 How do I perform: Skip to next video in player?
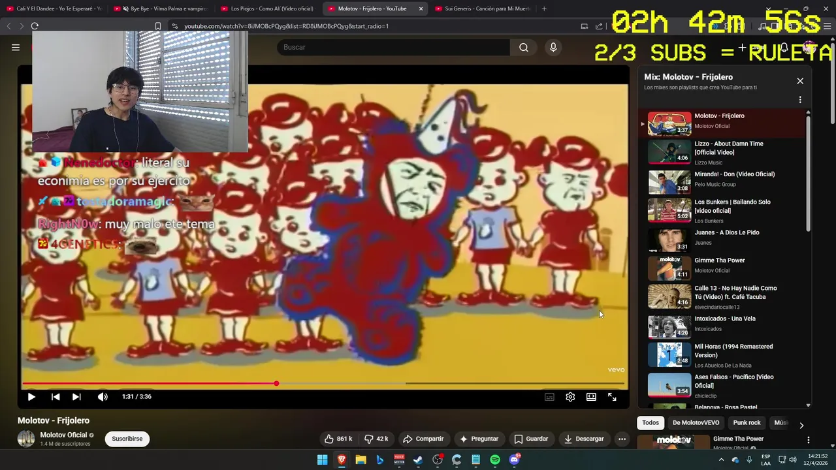(x=76, y=396)
